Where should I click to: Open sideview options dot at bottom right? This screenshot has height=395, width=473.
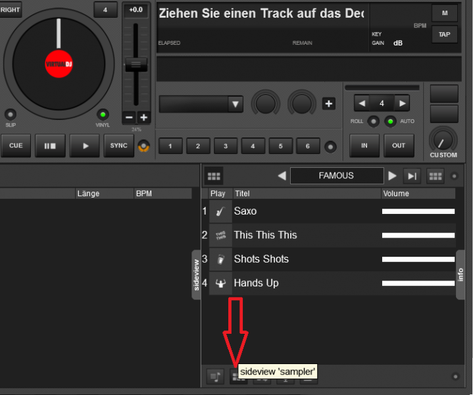pos(455,377)
